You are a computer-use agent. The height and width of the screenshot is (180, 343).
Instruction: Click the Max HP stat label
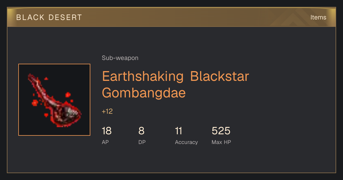(221, 142)
